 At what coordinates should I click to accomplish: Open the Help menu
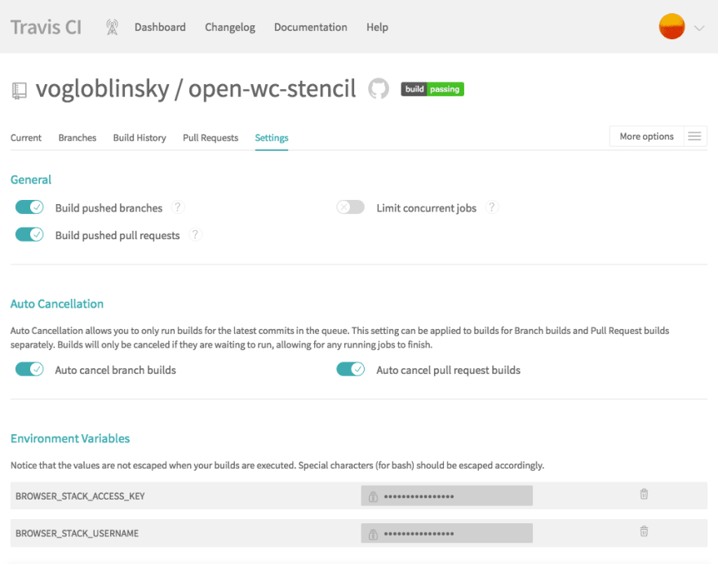click(x=377, y=28)
